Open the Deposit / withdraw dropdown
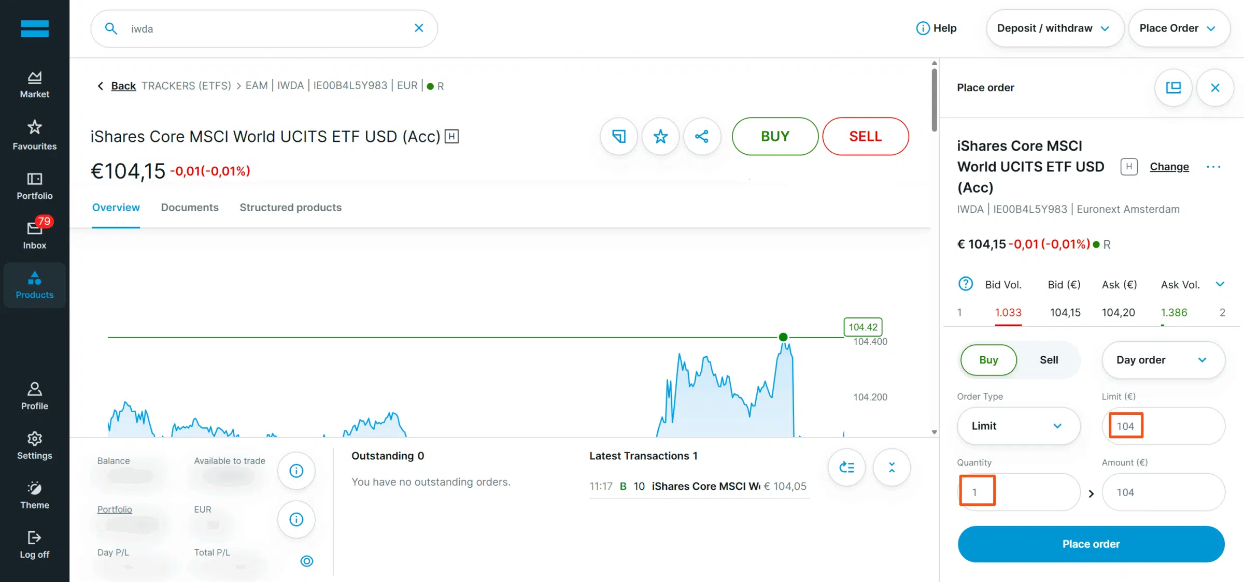 [1055, 28]
